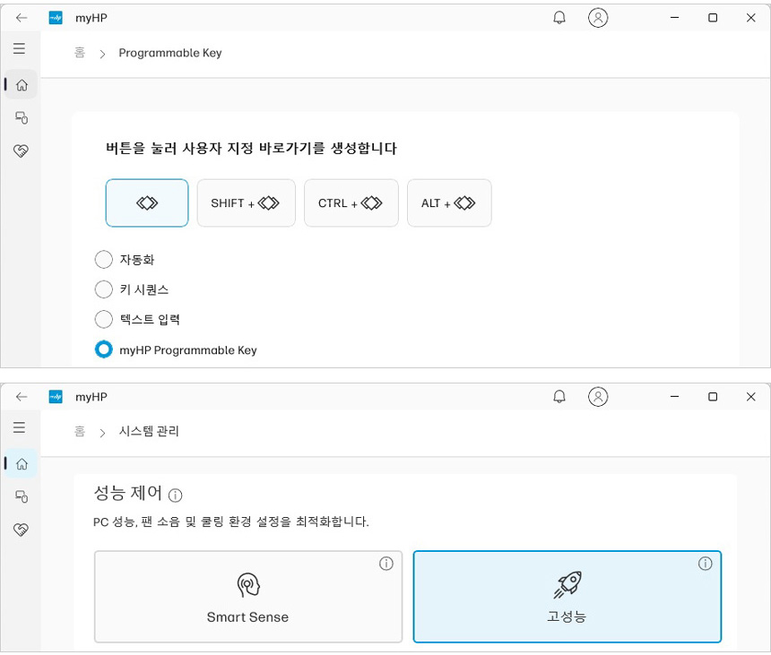The image size is (771, 655).
Task: Open notifications bell in the 시스템 관리 window
Action: pos(559,397)
